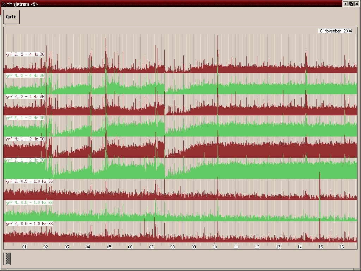Select hour 15 on the time axis
The width and height of the screenshot is (361, 271).
pos(320,247)
